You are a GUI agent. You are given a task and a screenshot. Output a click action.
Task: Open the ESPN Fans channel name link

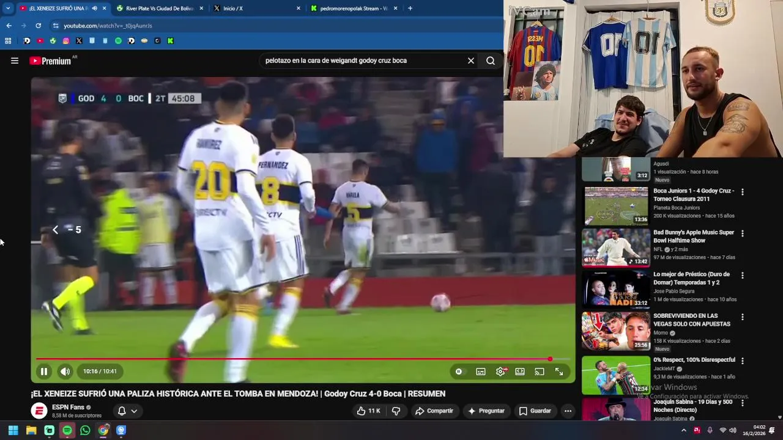pos(68,407)
